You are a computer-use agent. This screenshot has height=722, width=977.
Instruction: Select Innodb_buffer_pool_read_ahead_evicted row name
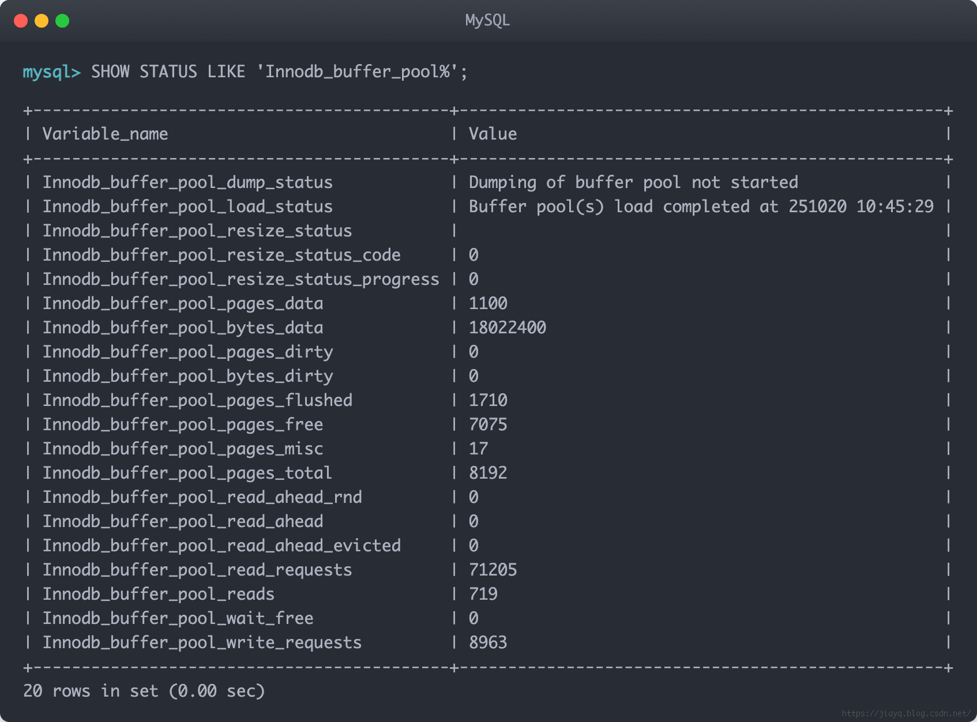click(x=221, y=546)
